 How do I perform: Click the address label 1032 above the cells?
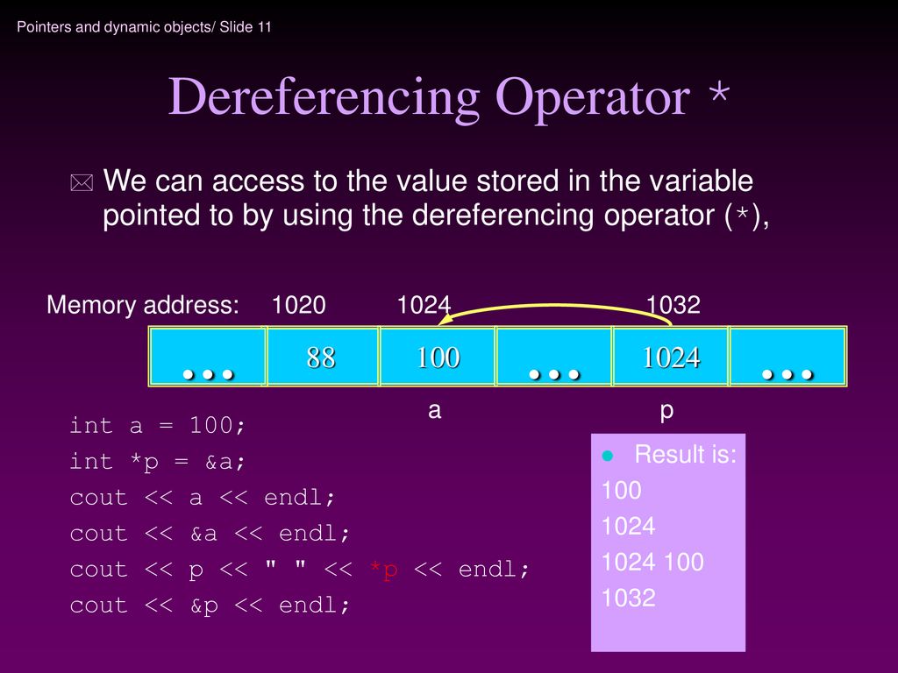pos(673,305)
